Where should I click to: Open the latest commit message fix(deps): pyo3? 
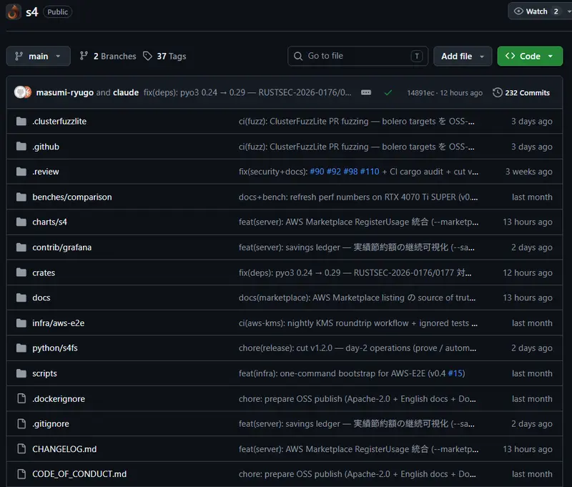pyautogui.click(x=247, y=93)
